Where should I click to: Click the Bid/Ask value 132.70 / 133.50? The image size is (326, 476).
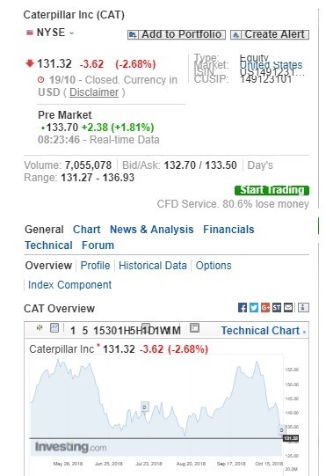pos(200,165)
